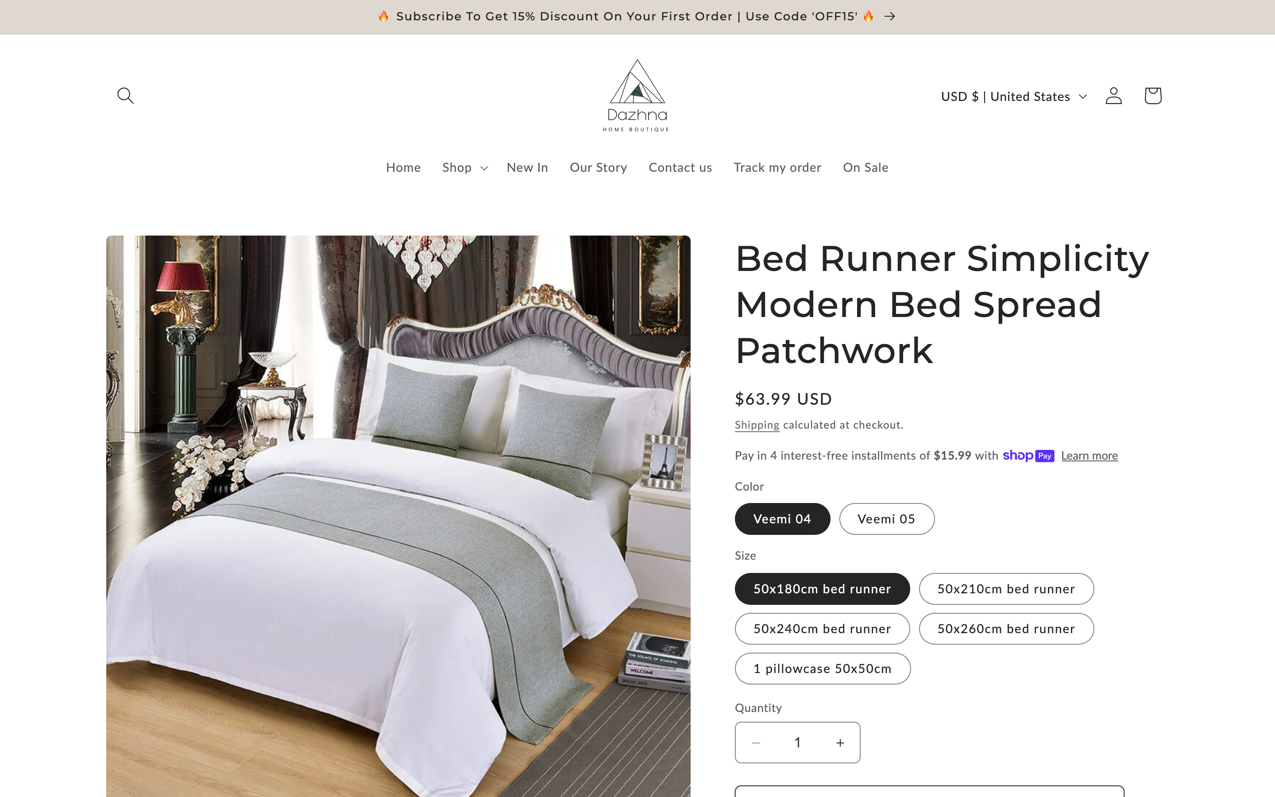Click the Learn more link for installments

pyautogui.click(x=1089, y=456)
